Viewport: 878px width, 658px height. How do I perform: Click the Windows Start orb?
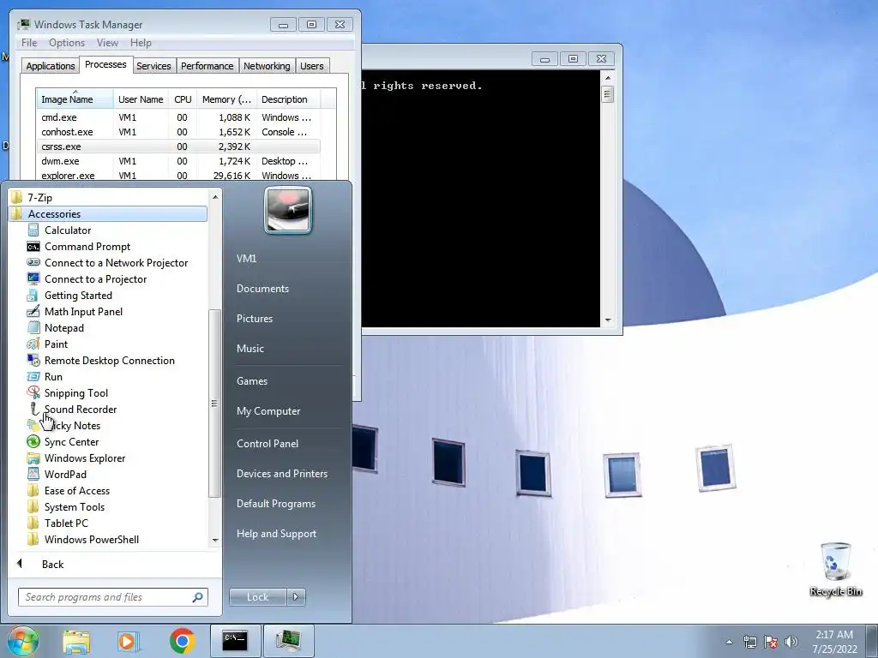[x=22, y=641]
